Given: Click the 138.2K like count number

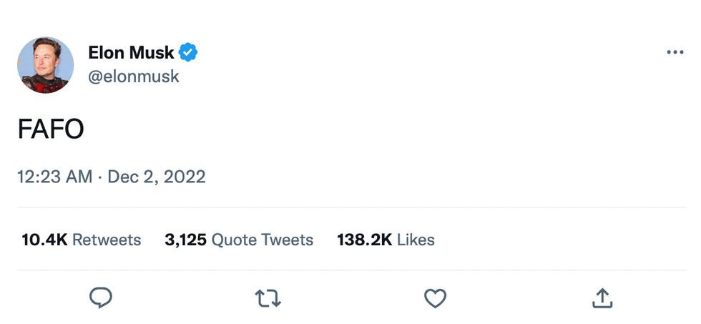Looking at the screenshot, I should [364, 240].
